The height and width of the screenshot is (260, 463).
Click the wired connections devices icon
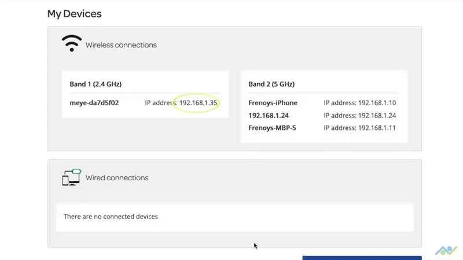tap(71, 177)
